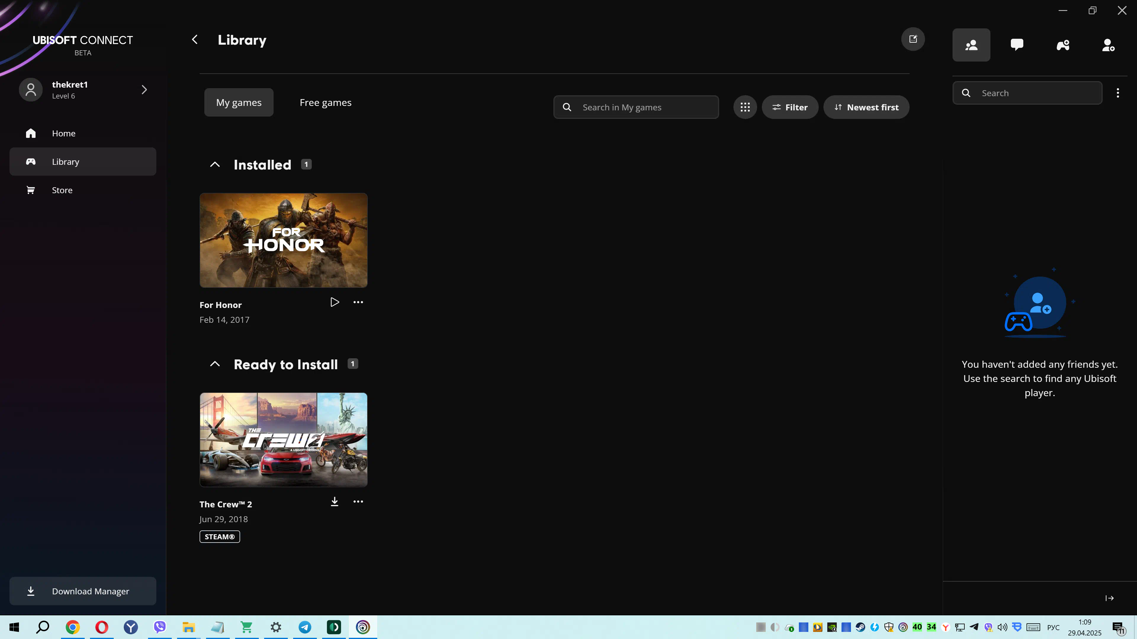Open Windows taskbar search
Viewport: 1137px width, 639px height.
click(x=43, y=627)
